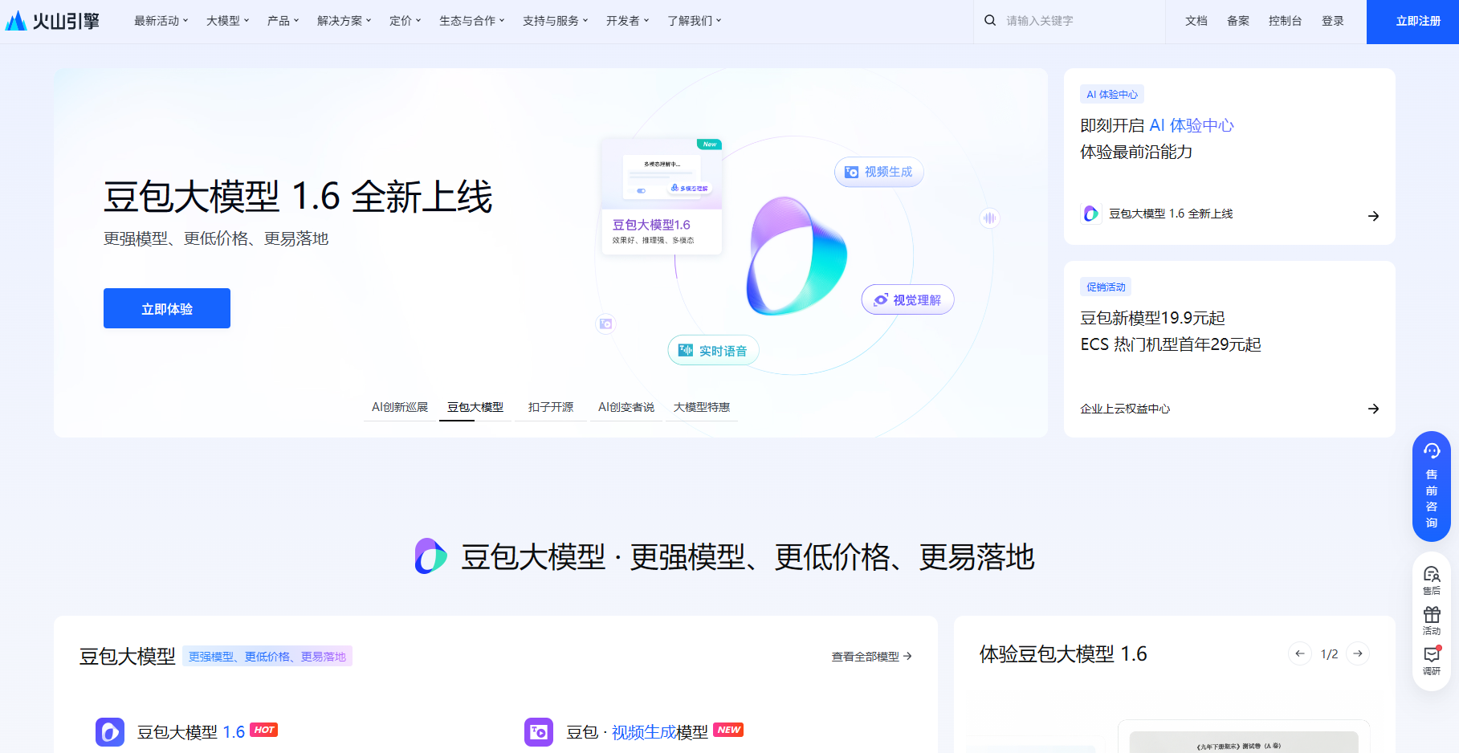Click the 更强模型、更低价格、更易落地 tag
The height and width of the screenshot is (753, 1459).
point(267,657)
